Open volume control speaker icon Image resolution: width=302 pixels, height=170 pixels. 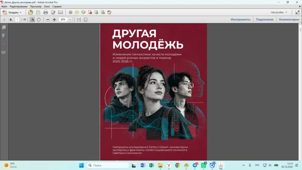270,165
